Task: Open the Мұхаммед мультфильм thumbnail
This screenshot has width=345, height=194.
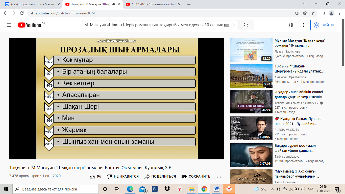Action: [x=251, y=176]
